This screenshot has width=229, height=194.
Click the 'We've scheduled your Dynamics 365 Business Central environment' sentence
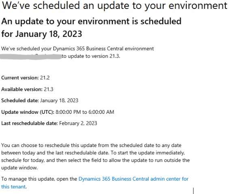[x=77, y=49]
